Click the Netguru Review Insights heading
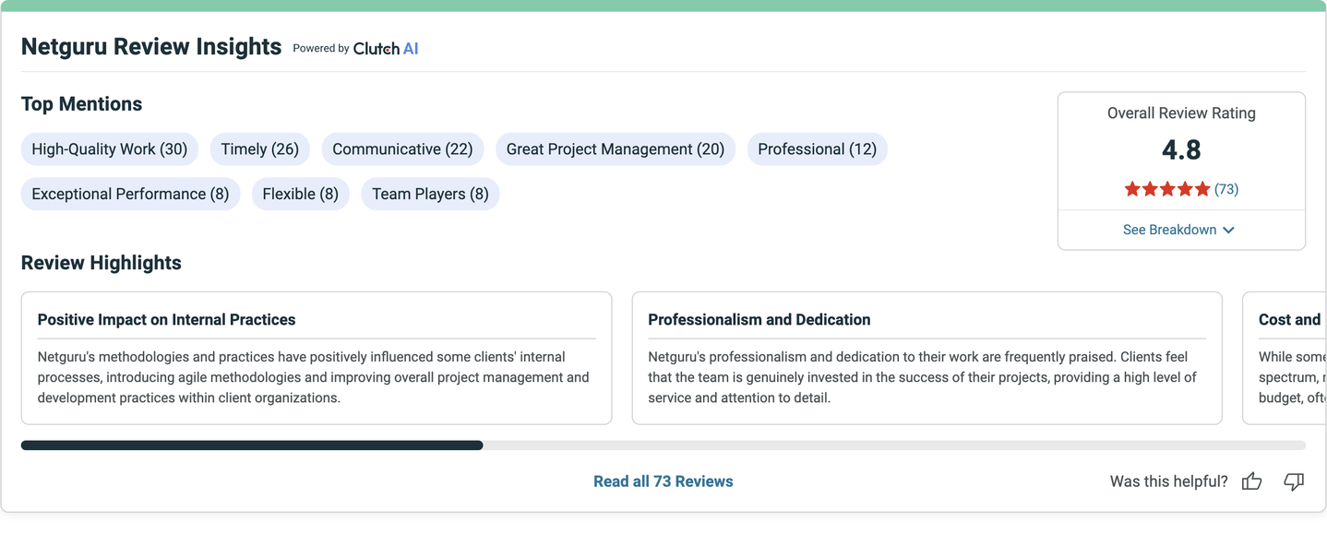This screenshot has width=1327, height=534. (151, 47)
